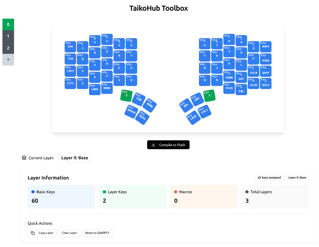Click the 62 keys assigned badge
The image size is (319, 247).
tap(269, 178)
